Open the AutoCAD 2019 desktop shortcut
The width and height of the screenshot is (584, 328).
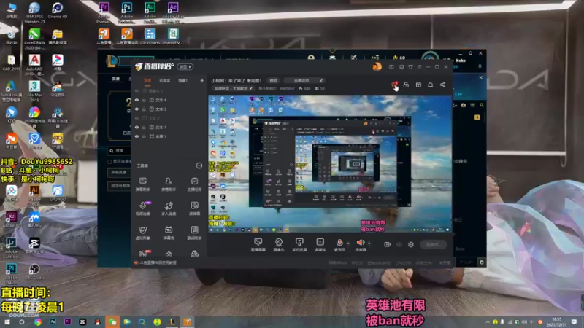pos(34,65)
